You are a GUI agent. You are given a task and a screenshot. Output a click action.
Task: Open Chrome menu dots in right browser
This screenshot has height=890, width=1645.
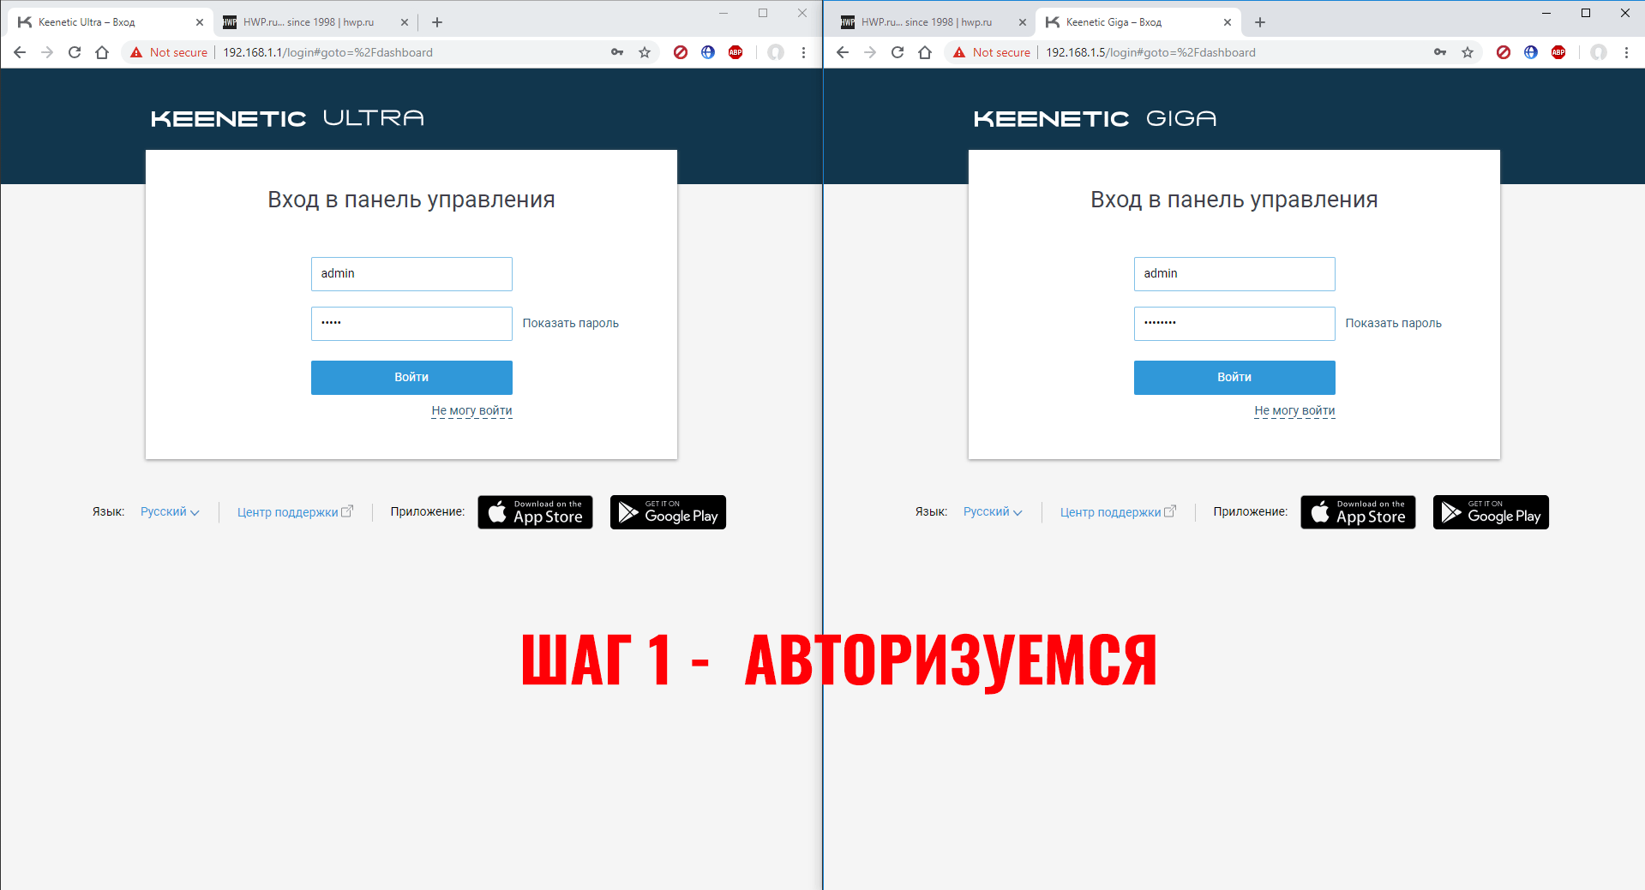click(1626, 52)
